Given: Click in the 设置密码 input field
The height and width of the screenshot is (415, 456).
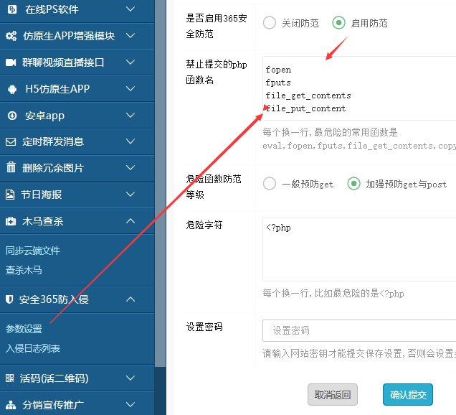Looking at the screenshot, I should 359,330.
